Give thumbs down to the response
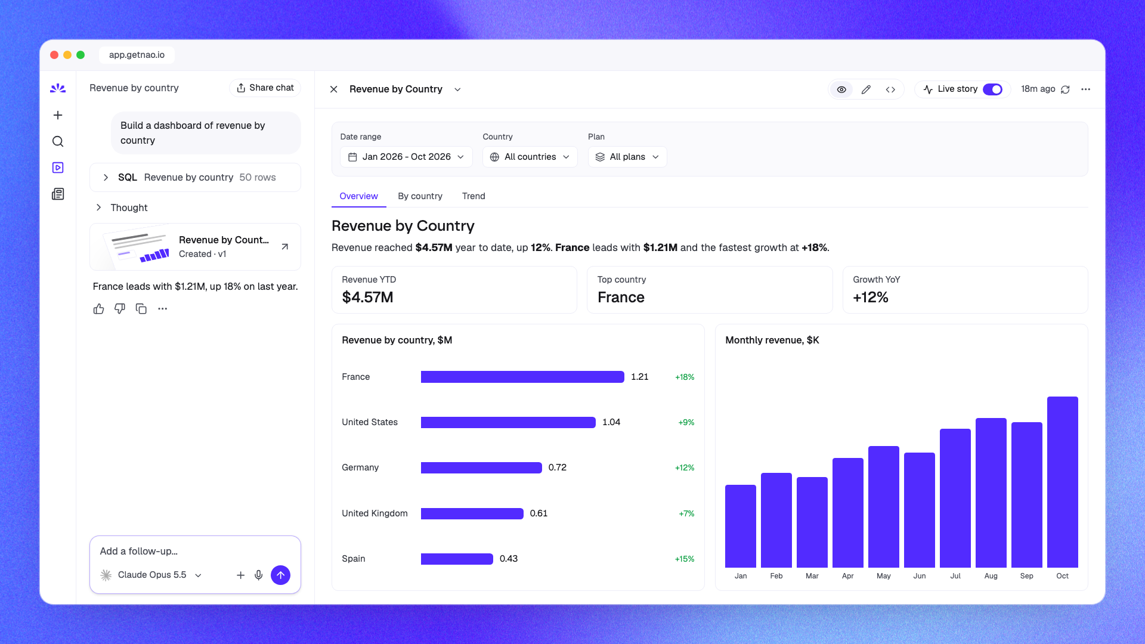 coord(120,309)
